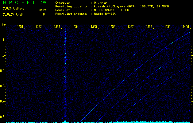Click the 1.1 kHz frequency label
The height and width of the screenshot is (123, 193).
coord(3,40)
